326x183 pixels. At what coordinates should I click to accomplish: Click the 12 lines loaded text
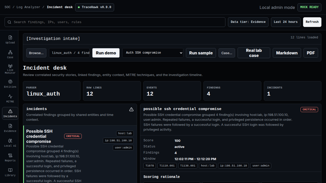tap(304, 37)
